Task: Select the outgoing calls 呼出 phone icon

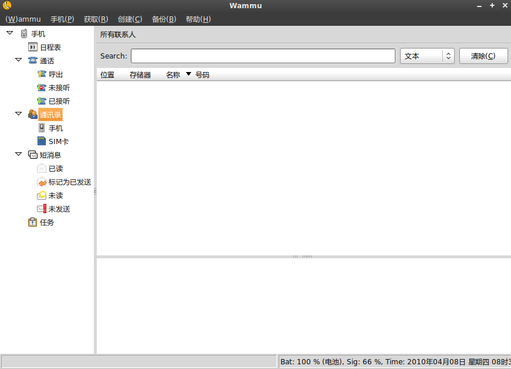Action: click(x=42, y=74)
